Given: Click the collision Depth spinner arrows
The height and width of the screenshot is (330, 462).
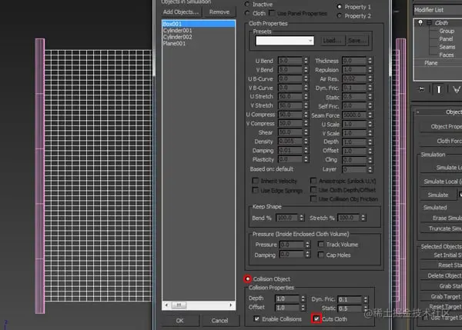Looking at the screenshot, I should [x=303, y=298].
